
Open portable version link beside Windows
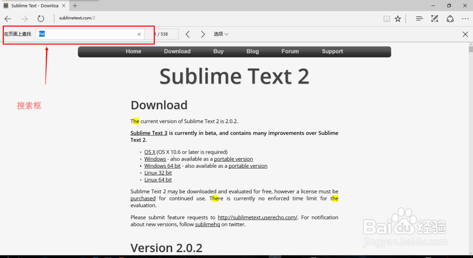pos(233,159)
